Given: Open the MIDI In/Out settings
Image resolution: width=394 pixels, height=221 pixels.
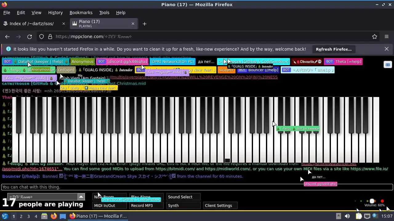Looking at the screenshot, I should [x=109, y=205].
